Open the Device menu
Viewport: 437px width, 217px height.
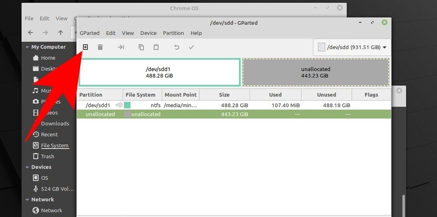(148, 33)
